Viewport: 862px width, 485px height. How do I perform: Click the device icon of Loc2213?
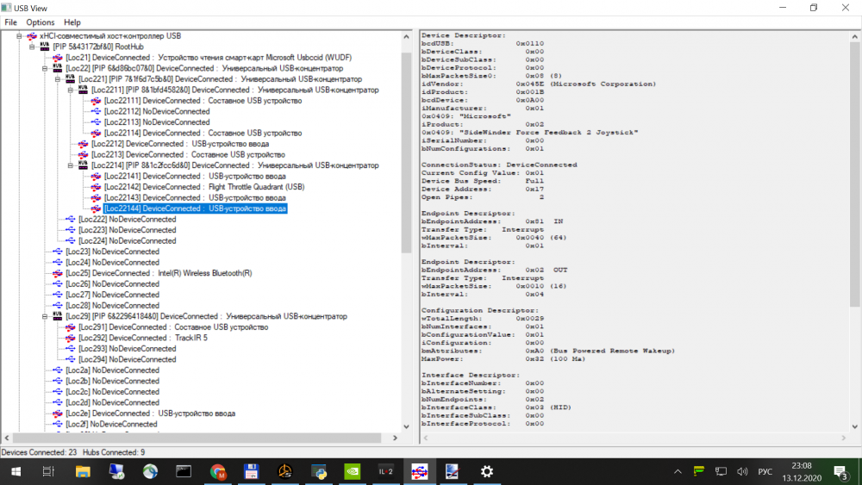click(x=83, y=154)
